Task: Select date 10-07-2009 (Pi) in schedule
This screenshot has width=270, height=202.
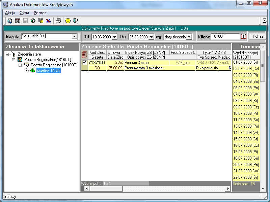Action: coord(246,113)
